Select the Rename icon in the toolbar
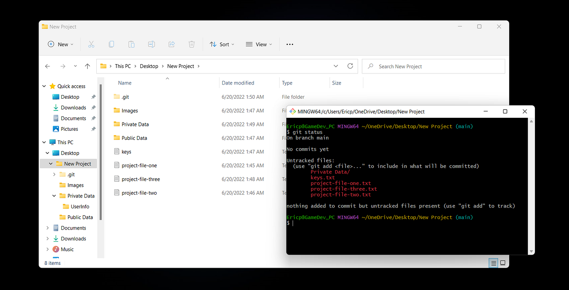This screenshot has width=569, height=290. (x=151, y=44)
